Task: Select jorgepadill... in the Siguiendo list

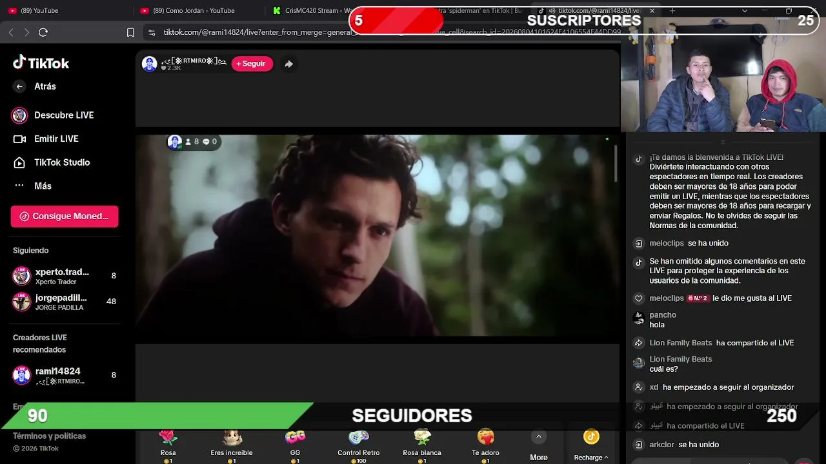Action: (65, 302)
